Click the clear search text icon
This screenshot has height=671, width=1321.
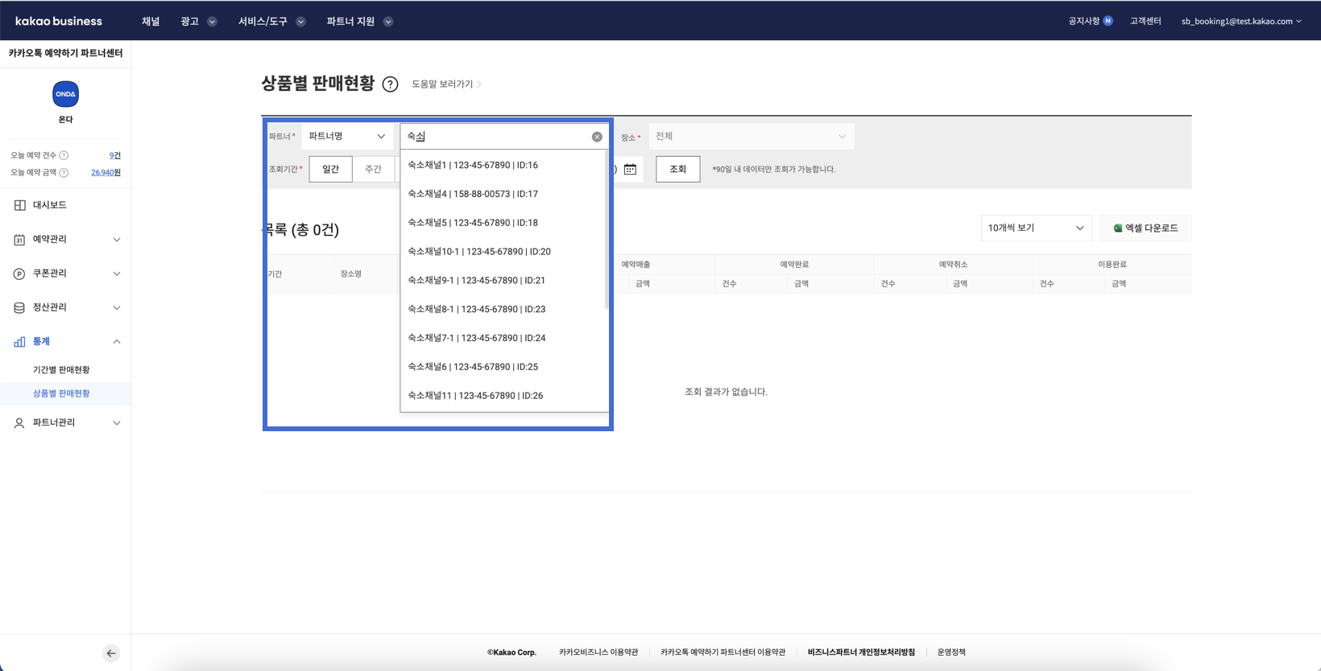pos(597,137)
